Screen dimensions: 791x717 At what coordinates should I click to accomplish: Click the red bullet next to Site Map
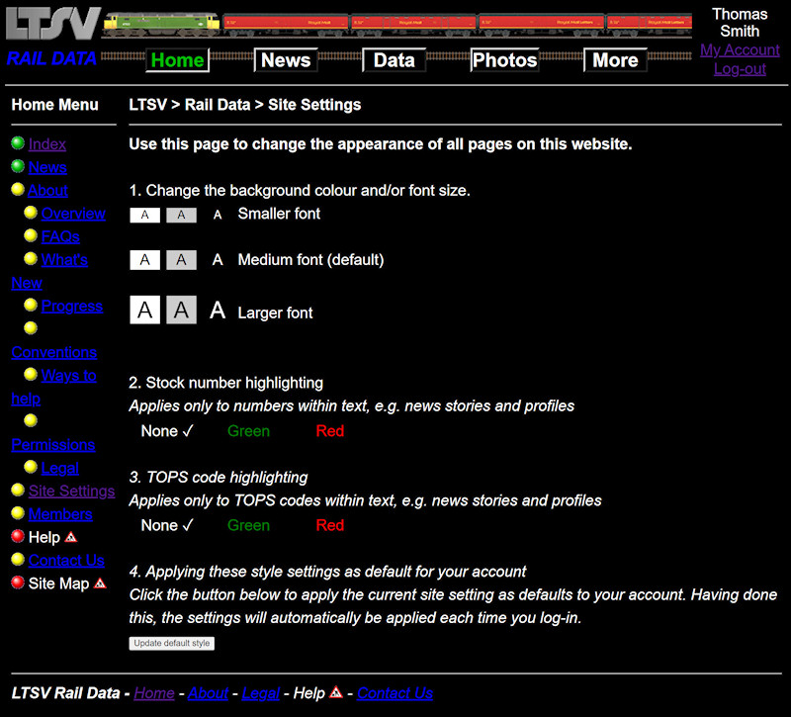[x=17, y=583]
